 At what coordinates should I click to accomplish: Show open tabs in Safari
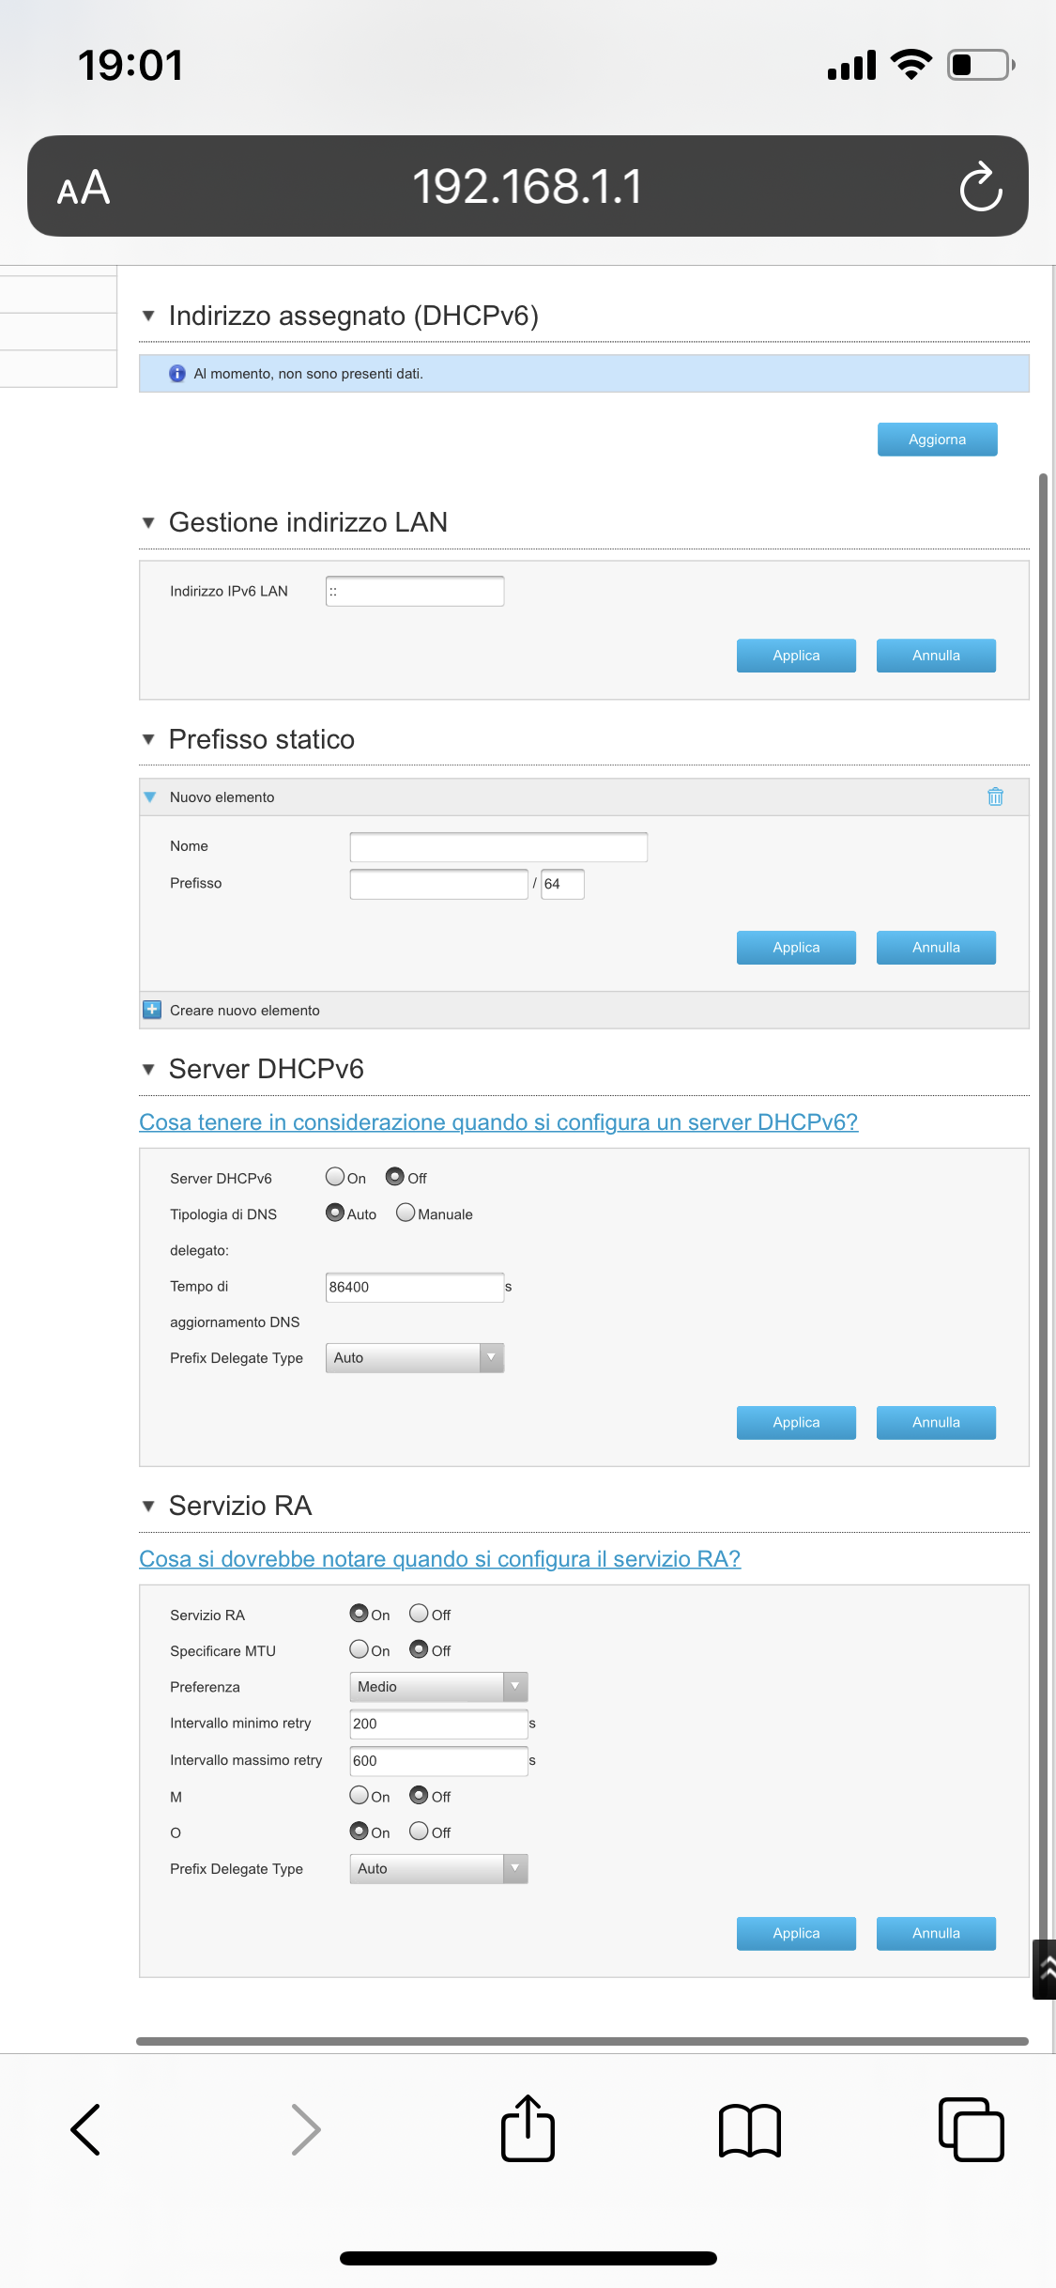pos(971,2129)
